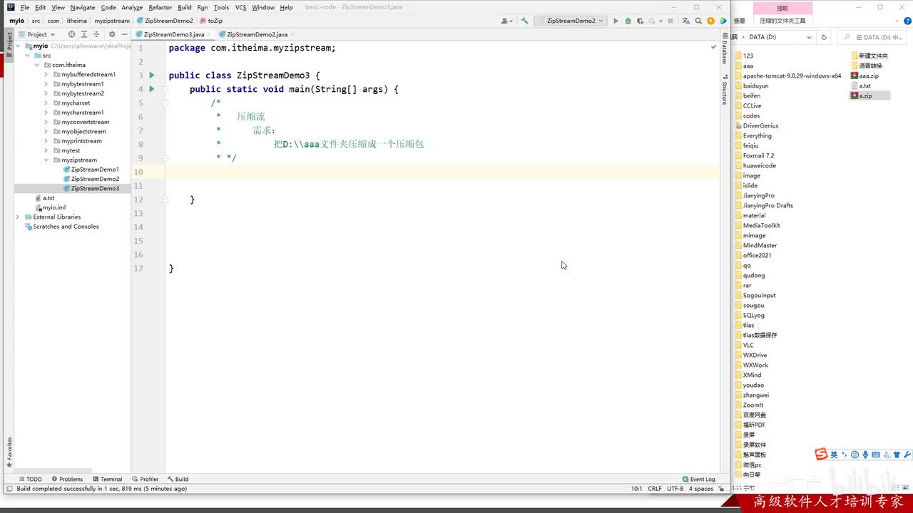Collapse the myio project root node
Image resolution: width=913 pixels, height=513 pixels.
point(18,46)
